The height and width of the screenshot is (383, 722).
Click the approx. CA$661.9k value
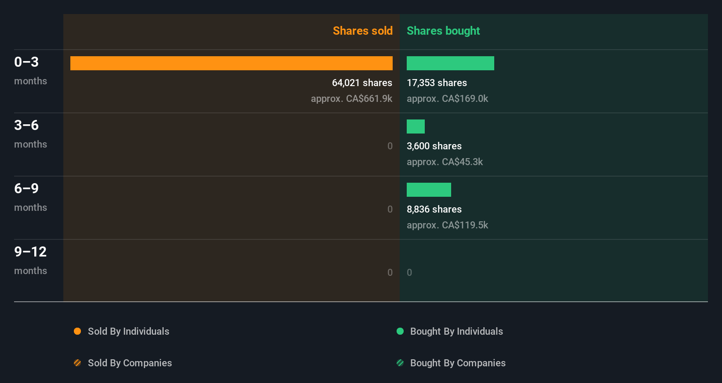351,99
